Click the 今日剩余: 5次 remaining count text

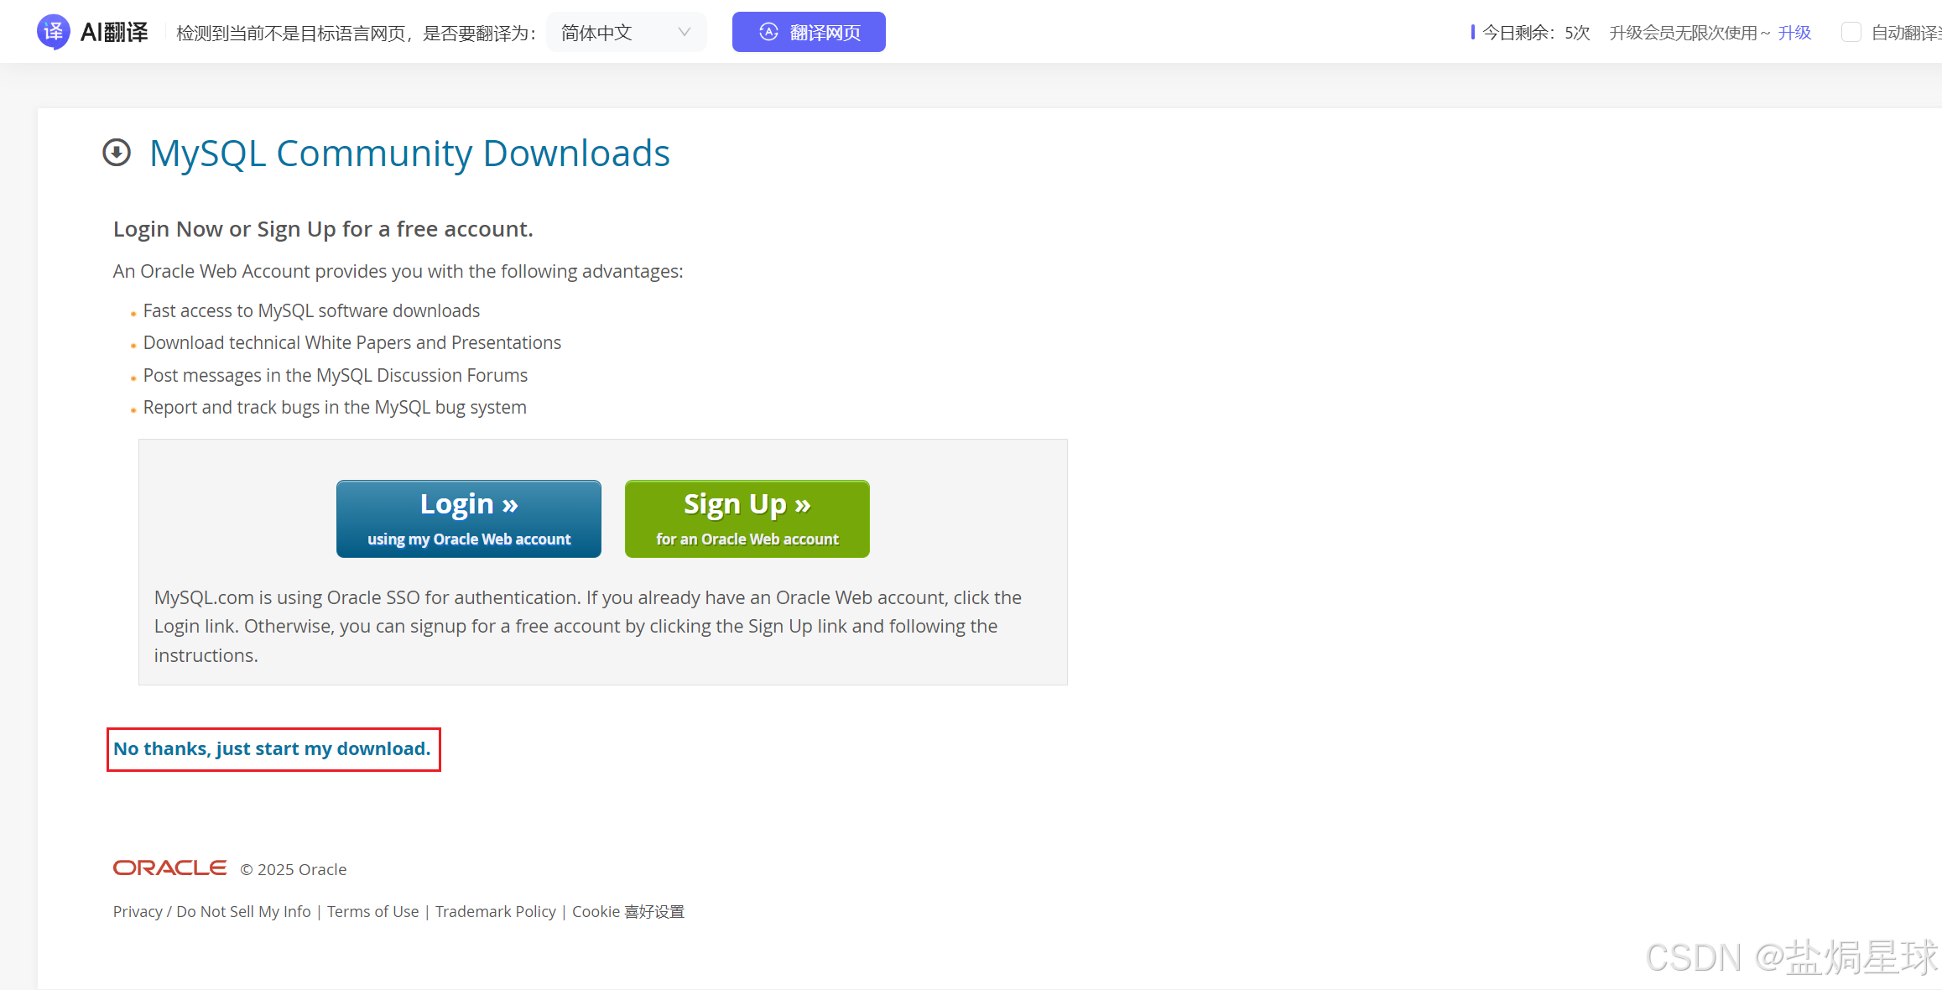coord(1536,33)
